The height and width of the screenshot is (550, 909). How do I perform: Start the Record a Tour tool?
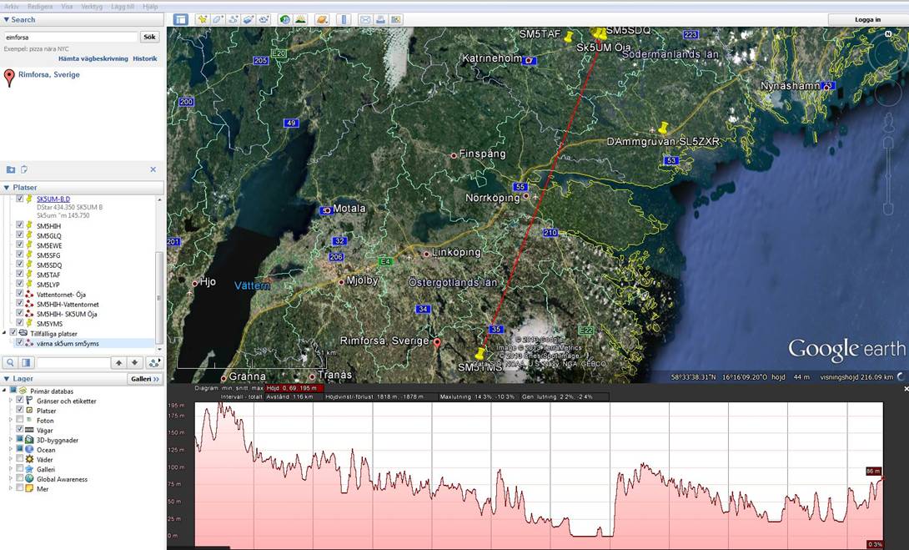264,19
